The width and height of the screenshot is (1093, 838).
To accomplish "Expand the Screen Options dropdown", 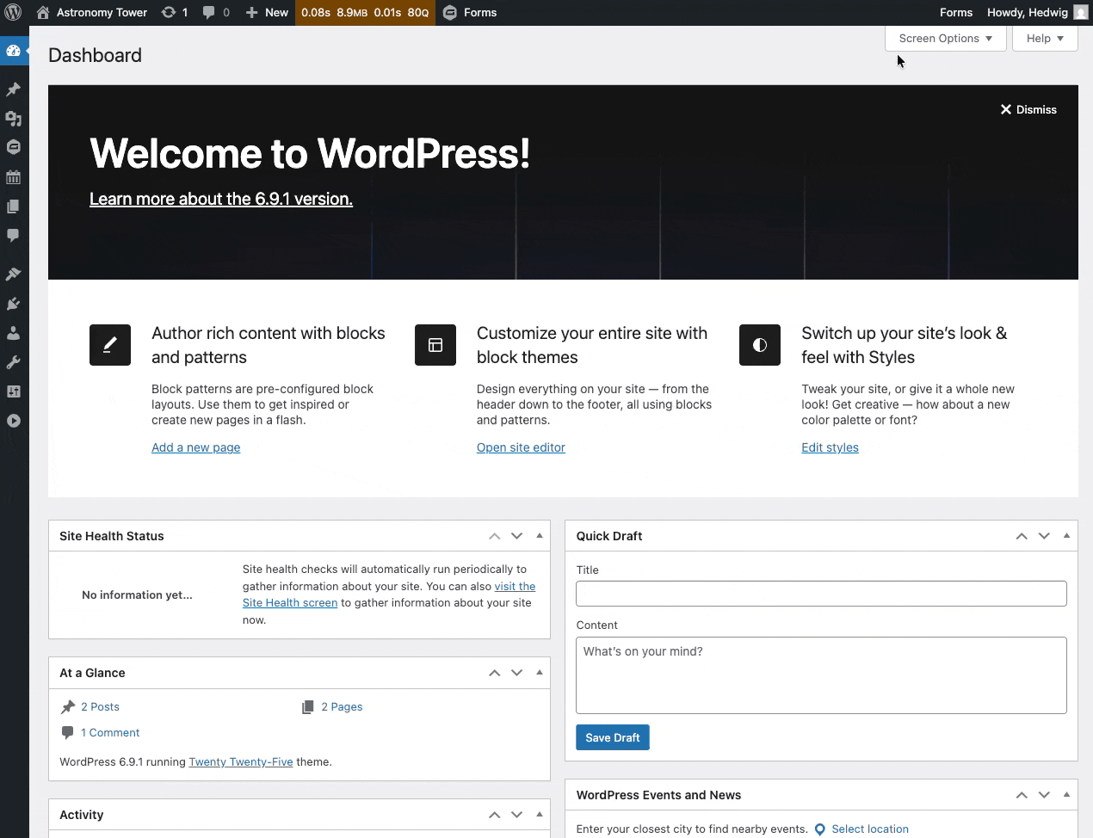I will pos(945,39).
